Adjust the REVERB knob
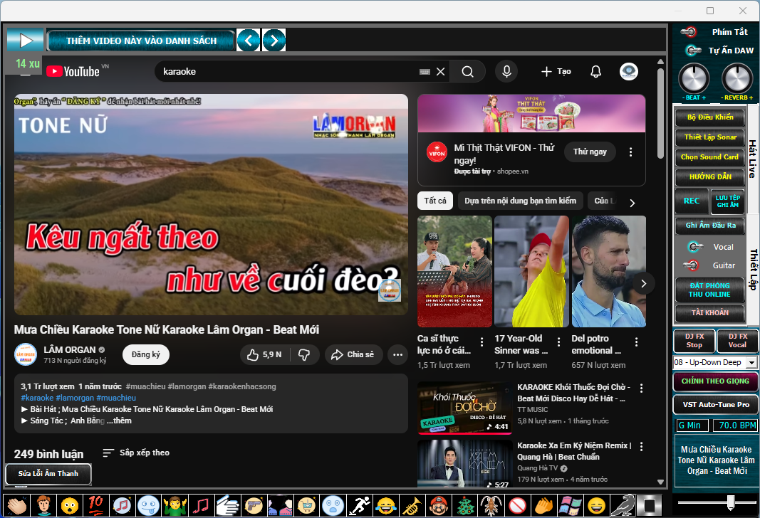The image size is (760, 518). pos(736,80)
